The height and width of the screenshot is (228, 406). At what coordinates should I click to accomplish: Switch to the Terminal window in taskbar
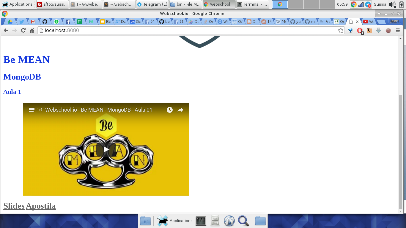pyautogui.click(x=253, y=4)
